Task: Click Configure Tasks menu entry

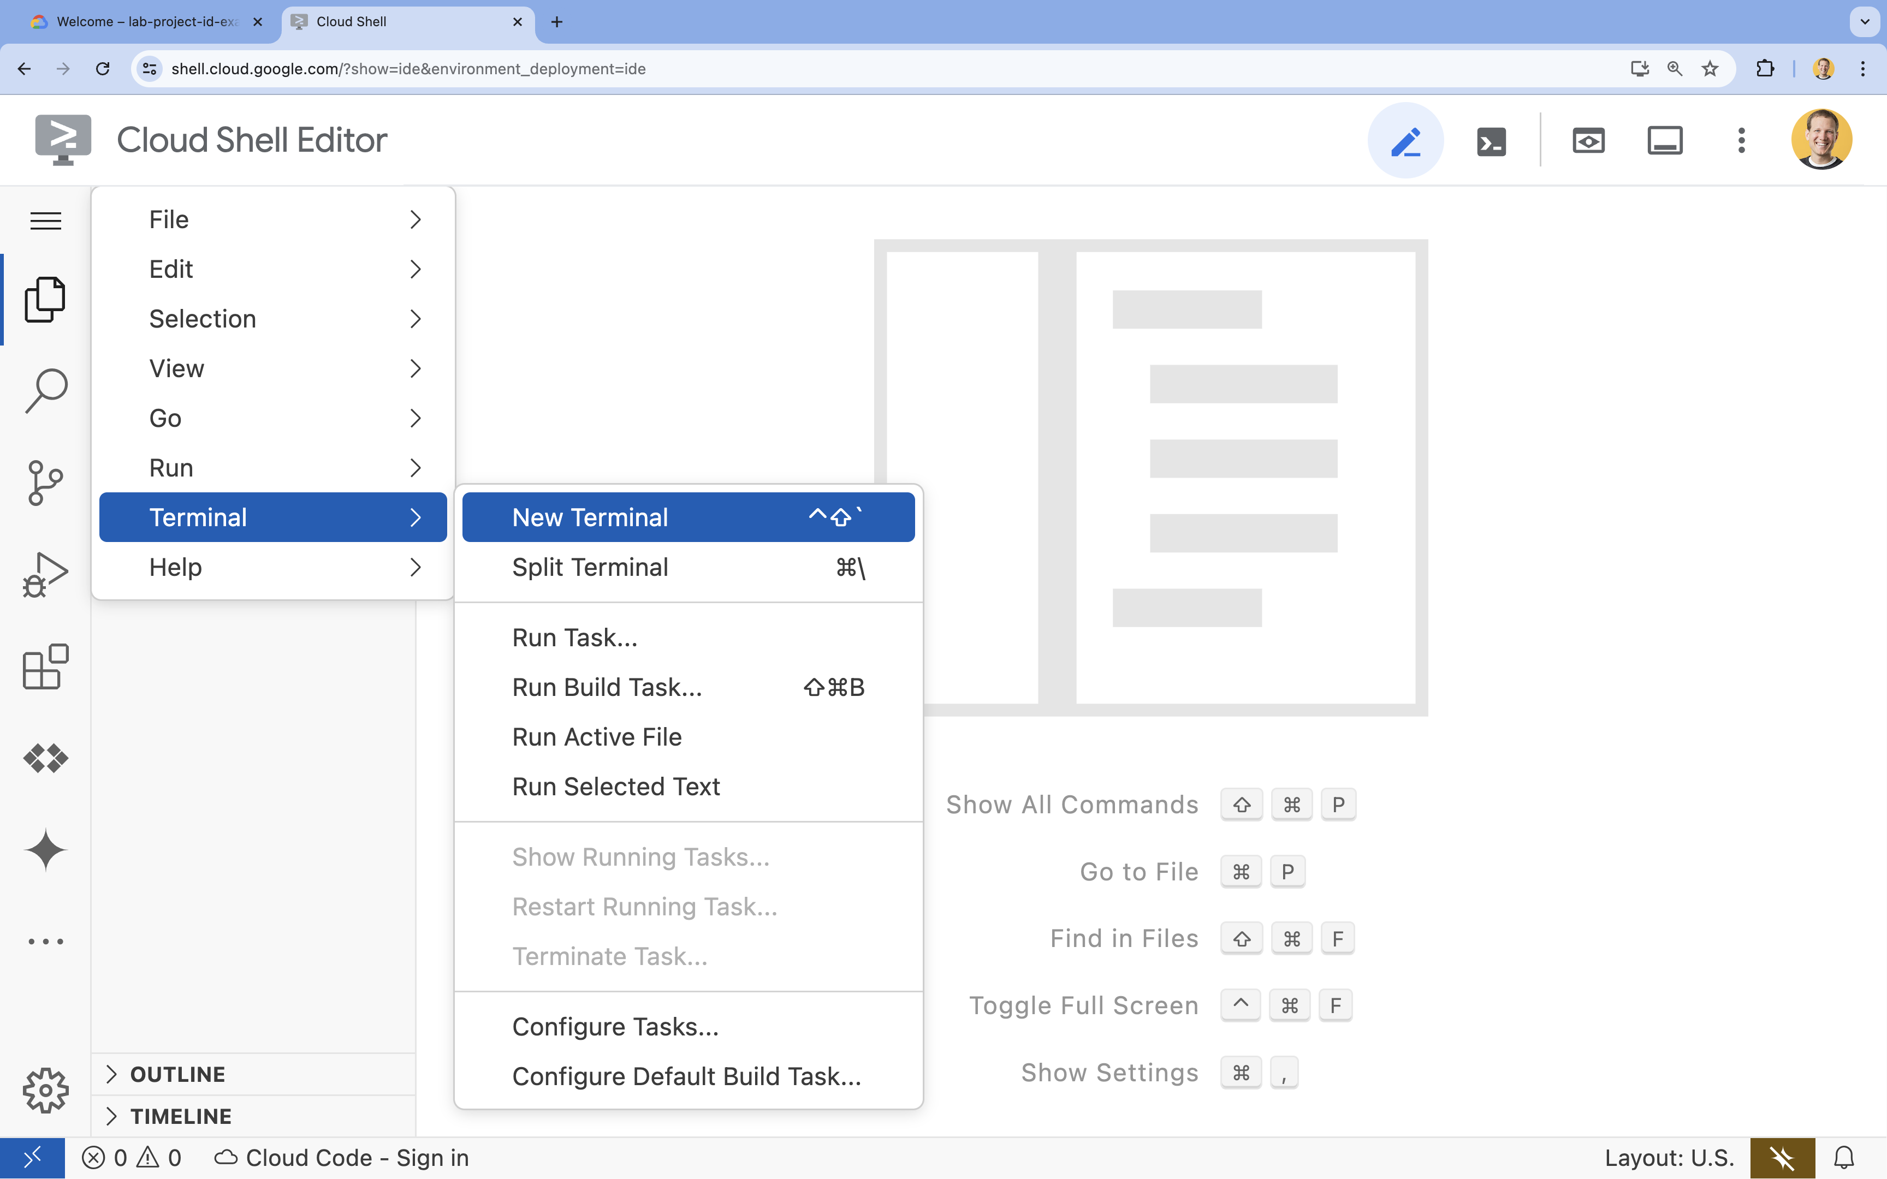Action: click(614, 1026)
